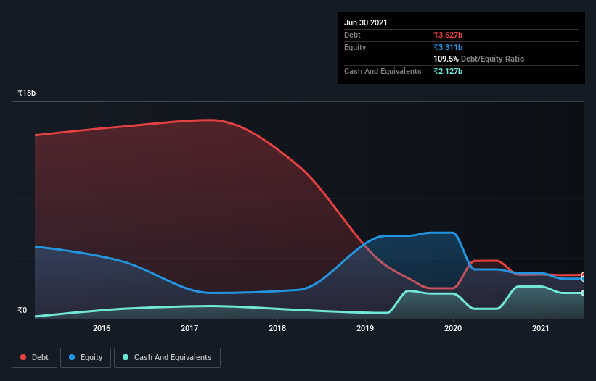Click the Cash And Equivalents end-point marker
This screenshot has height=381, width=596.
tap(584, 293)
